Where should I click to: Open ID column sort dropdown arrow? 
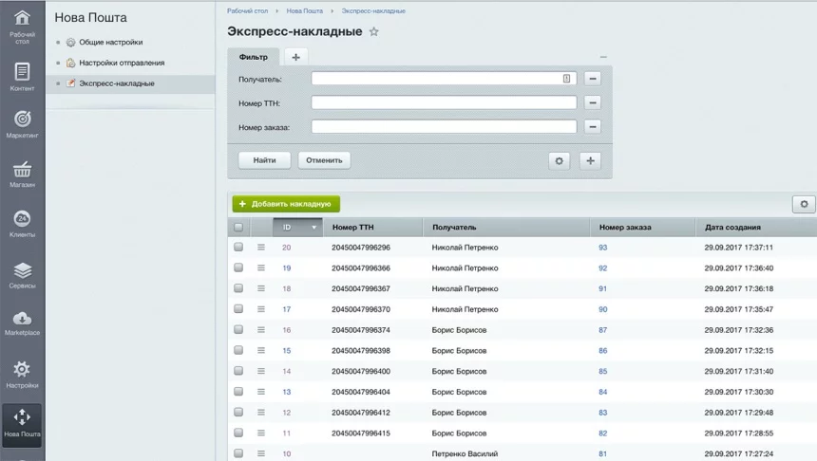point(314,228)
